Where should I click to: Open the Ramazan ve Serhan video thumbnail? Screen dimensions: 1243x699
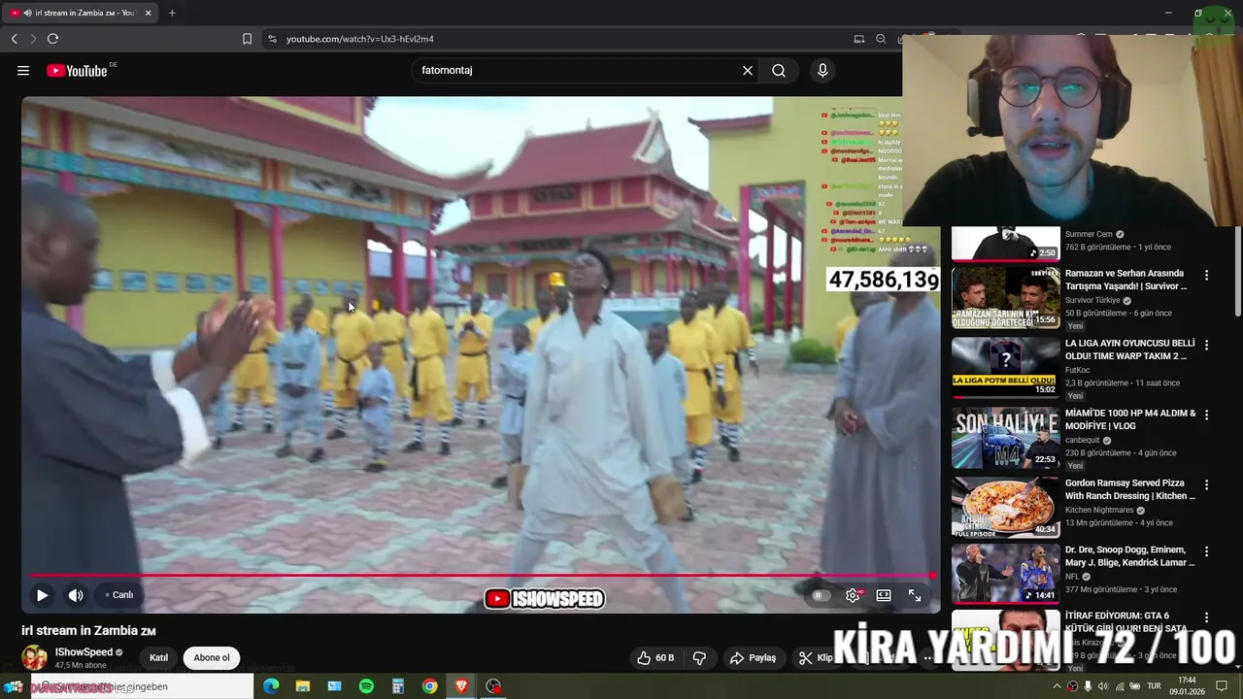(x=1005, y=297)
